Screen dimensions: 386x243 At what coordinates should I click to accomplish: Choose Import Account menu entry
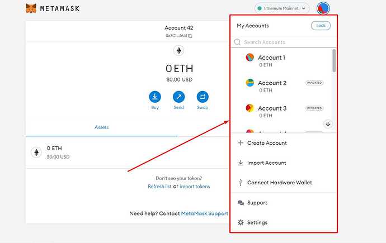tap(283, 163)
